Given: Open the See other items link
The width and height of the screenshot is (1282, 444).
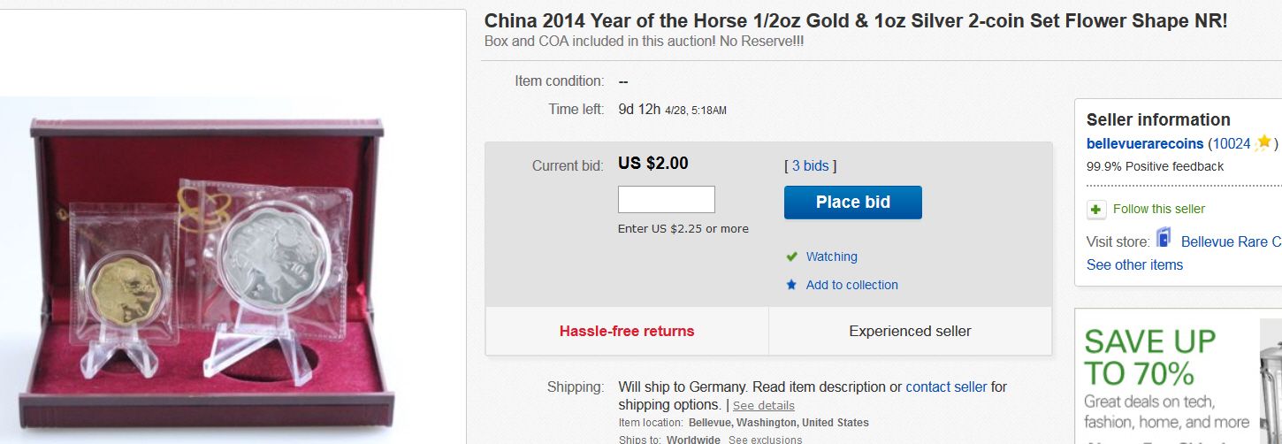Looking at the screenshot, I should click(1134, 265).
